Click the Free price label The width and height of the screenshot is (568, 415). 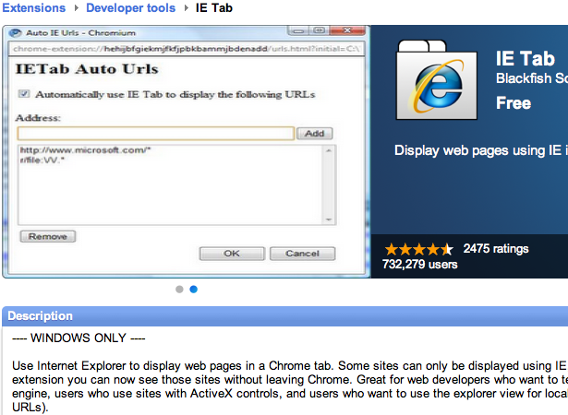[x=514, y=102]
